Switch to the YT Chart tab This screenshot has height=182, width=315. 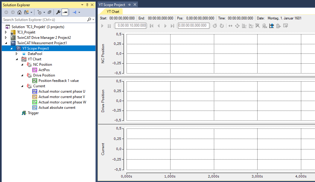(x=113, y=12)
